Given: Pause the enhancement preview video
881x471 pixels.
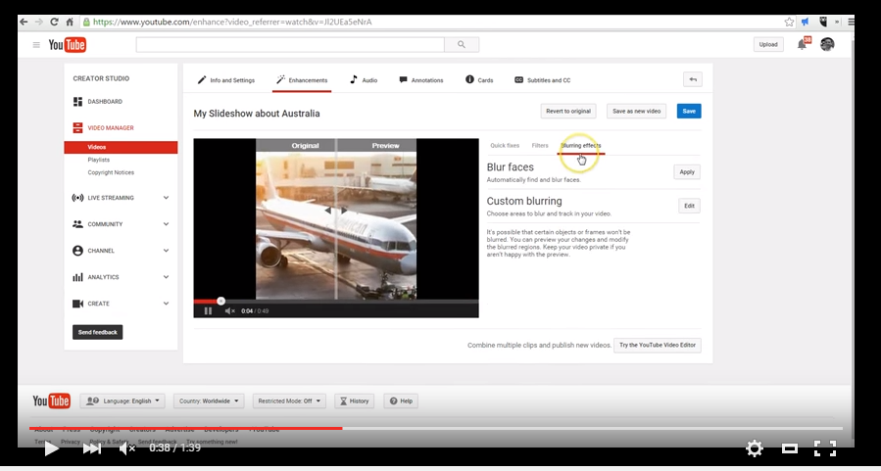Looking at the screenshot, I should pos(208,310).
